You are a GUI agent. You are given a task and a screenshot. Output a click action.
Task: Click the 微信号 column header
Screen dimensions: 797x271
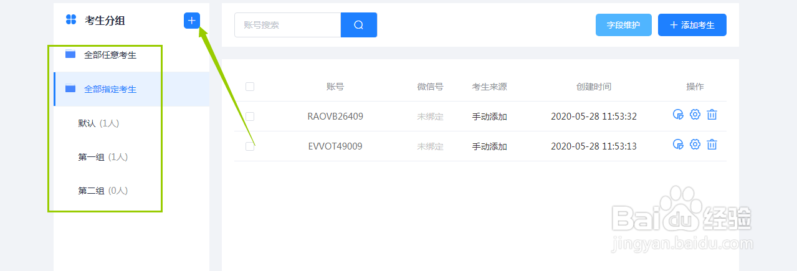tap(430, 87)
